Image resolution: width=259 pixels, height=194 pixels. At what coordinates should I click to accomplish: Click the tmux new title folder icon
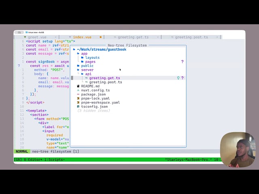tap(26, 32)
